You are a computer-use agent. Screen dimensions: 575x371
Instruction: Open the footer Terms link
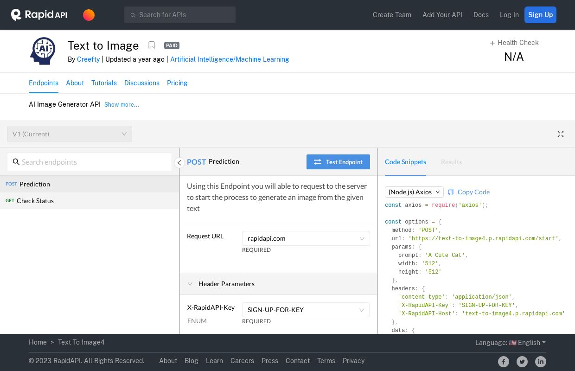pyautogui.click(x=326, y=361)
